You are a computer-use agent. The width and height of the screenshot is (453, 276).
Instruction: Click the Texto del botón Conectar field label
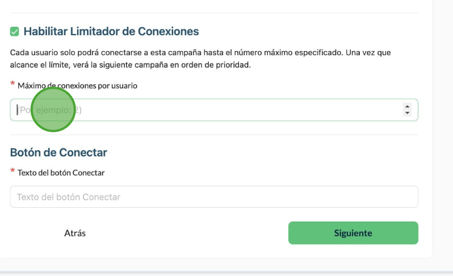[61, 173]
